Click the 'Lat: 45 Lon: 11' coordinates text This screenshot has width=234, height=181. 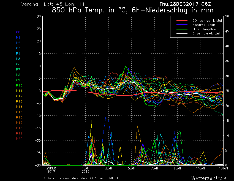(64, 4)
